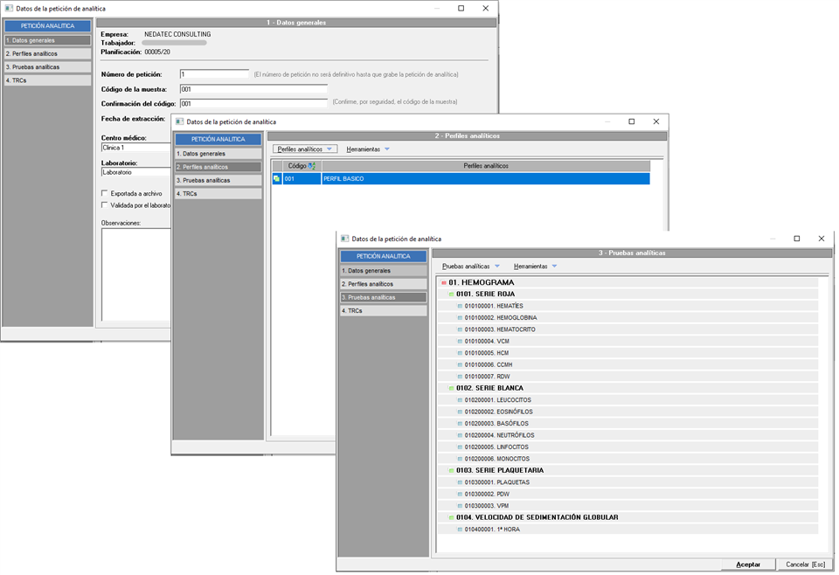
Task: Click the Código de la muestra field
Action: click(x=253, y=89)
